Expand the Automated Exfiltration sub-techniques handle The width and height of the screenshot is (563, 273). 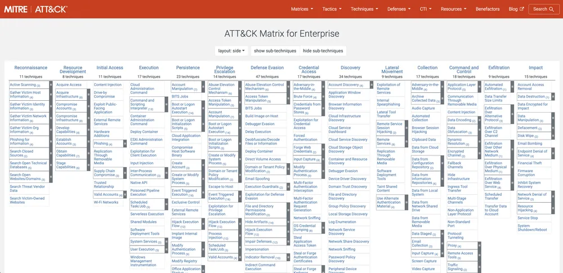[x=512, y=87]
